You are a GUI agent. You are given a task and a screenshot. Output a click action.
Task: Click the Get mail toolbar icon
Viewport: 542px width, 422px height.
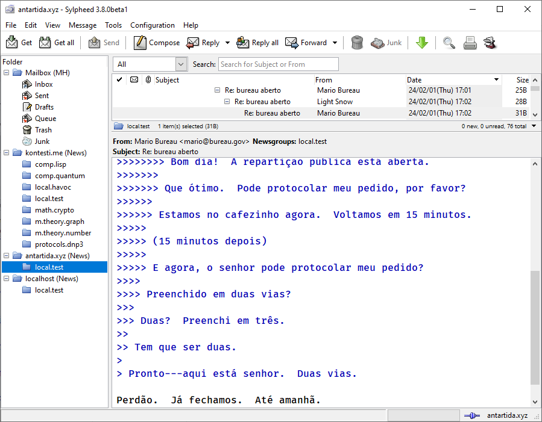click(12, 43)
